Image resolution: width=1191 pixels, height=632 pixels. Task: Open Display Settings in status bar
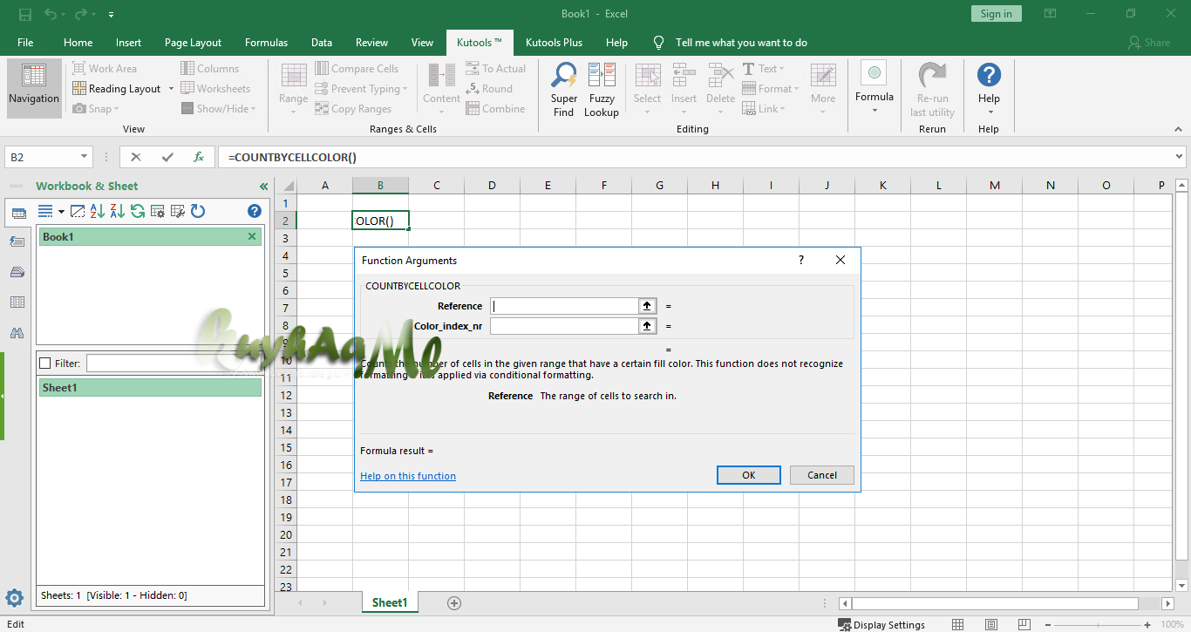point(881,624)
